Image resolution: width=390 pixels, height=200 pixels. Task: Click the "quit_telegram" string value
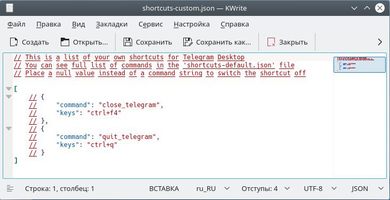(x=127, y=137)
